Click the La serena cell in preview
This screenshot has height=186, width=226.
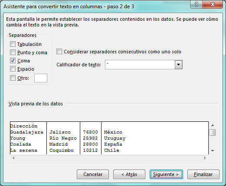pos(24,150)
